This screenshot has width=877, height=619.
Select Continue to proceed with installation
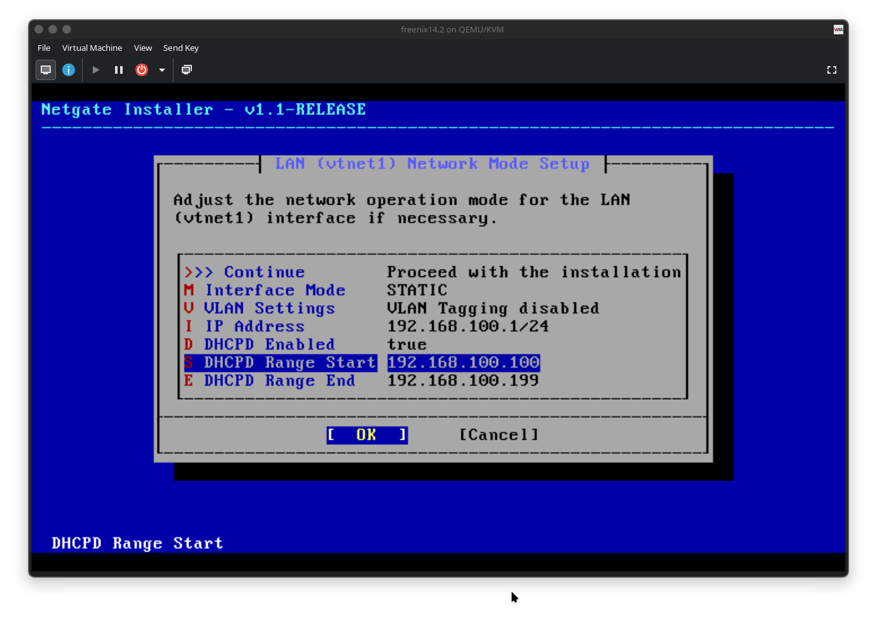[x=263, y=272]
